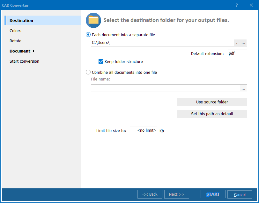Expand the Document section arrow
The width and height of the screenshot is (259, 203).
click(x=33, y=51)
